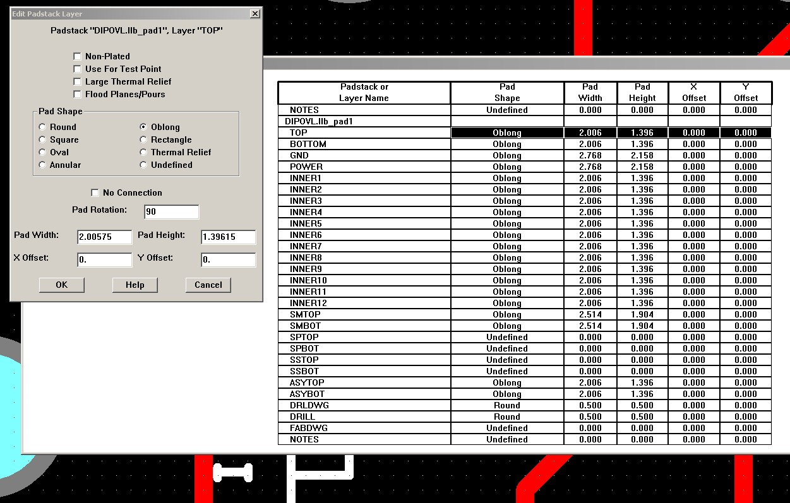Focus the Pad Height field
The width and height of the screenshot is (790, 503).
228,237
